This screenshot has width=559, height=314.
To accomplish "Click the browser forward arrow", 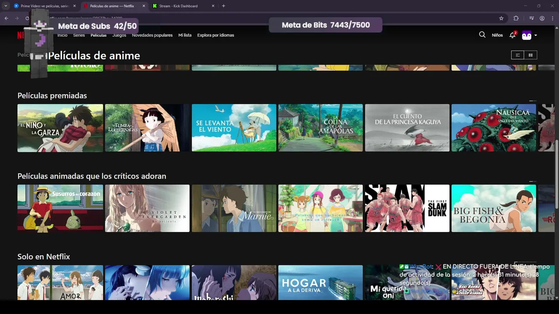I will click(x=17, y=18).
